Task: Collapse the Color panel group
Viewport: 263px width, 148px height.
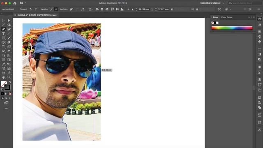Action: 249,17
